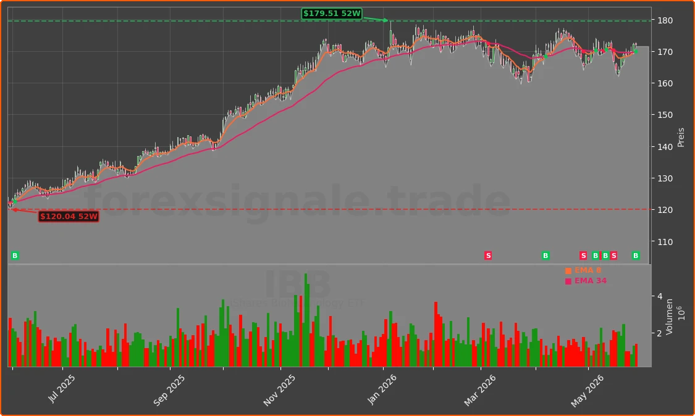Select the rightmost sell signal marker
This screenshot has height=416, width=695.
(x=613, y=256)
